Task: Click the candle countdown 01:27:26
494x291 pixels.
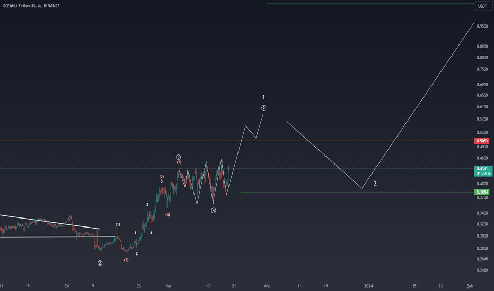Action: [483, 174]
